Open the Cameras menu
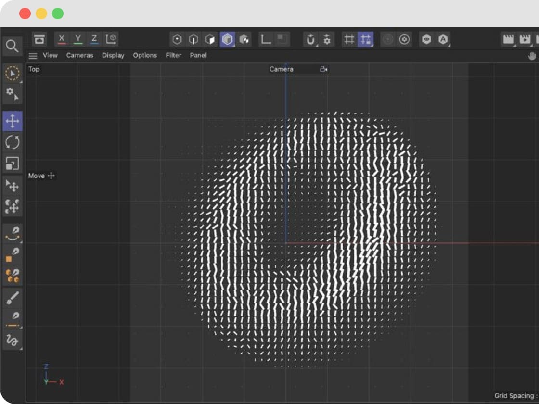This screenshot has width=539, height=404. 80,55
